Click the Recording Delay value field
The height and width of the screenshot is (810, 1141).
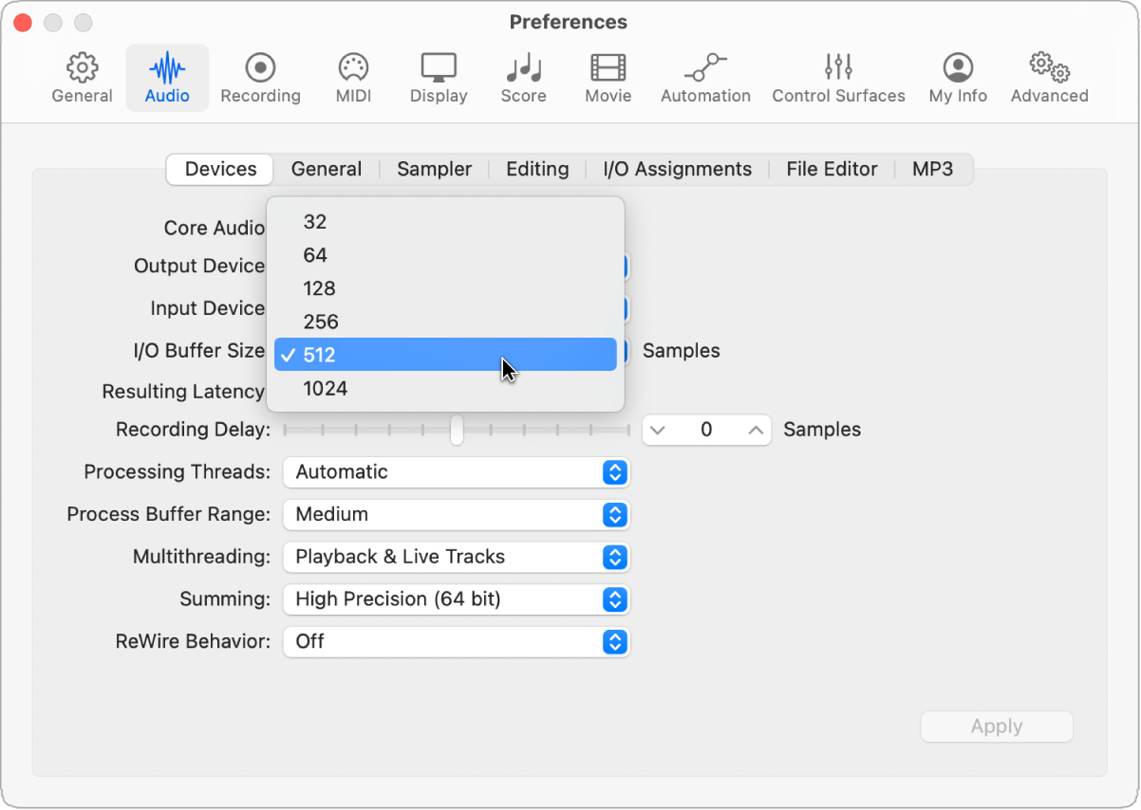point(706,430)
